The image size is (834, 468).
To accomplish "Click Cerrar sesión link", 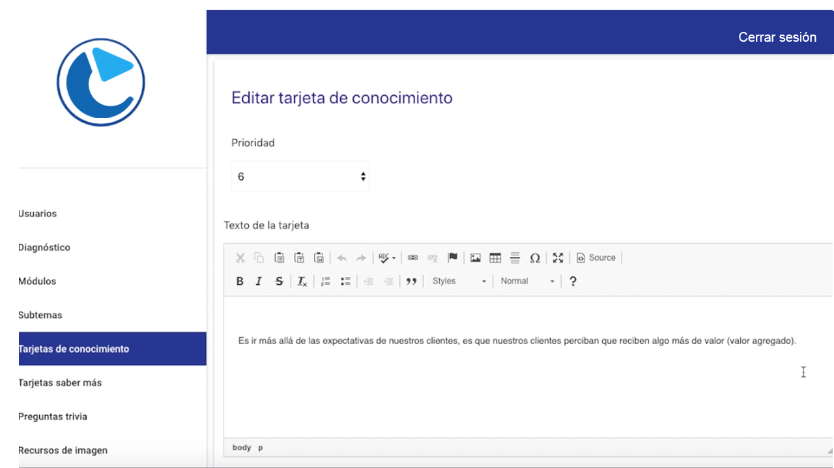I will pyautogui.click(x=777, y=37).
